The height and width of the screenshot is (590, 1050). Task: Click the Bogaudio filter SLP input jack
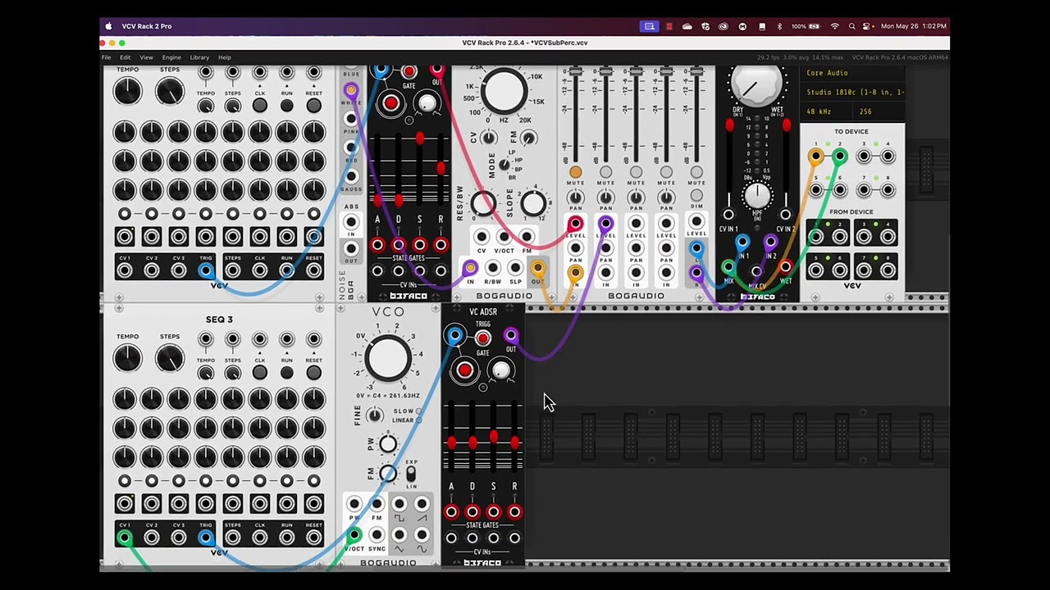click(x=515, y=268)
